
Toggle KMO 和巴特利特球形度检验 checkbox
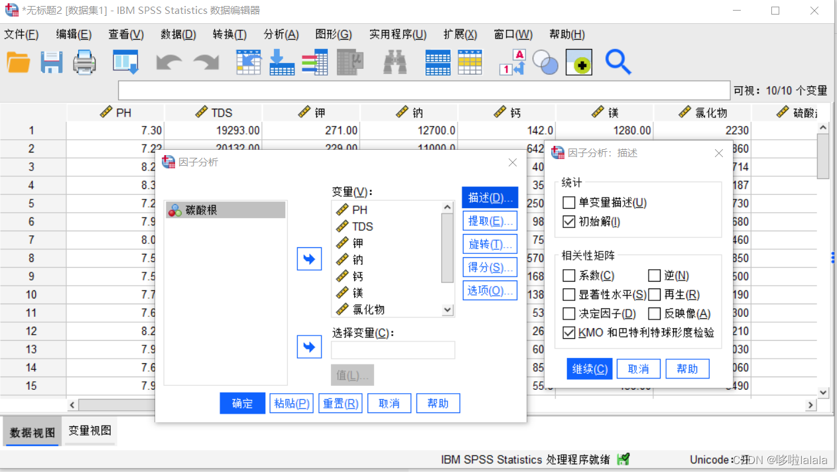[x=568, y=333]
